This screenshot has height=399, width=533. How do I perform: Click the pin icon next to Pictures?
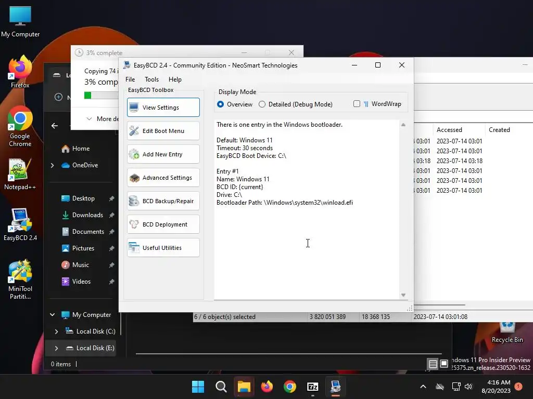tap(111, 248)
